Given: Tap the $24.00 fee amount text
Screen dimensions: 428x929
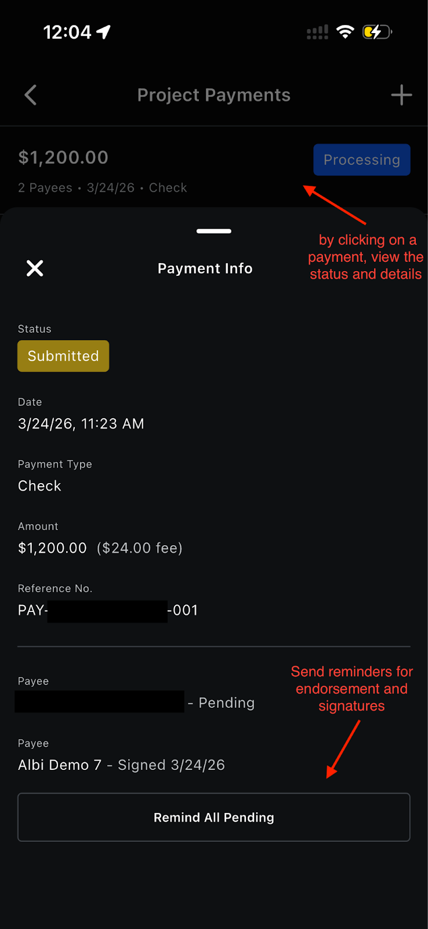Looking at the screenshot, I should [x=140, y=548].
